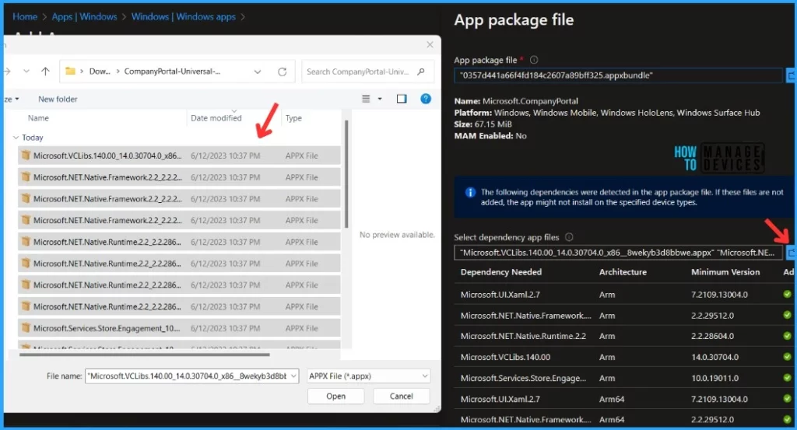Screen dimensions: 797x430
Task: Open the blue help icon in file dialog
Action: (x=426, y=99)
